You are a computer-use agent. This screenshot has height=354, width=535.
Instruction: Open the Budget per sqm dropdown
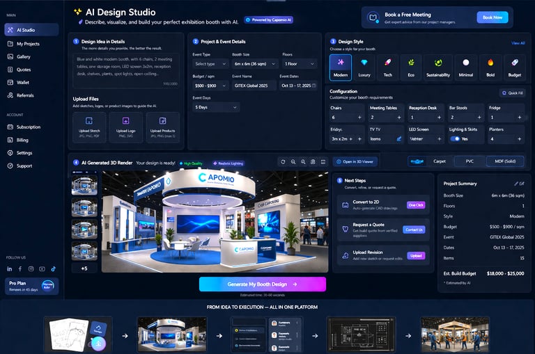(x=210, y=86)
